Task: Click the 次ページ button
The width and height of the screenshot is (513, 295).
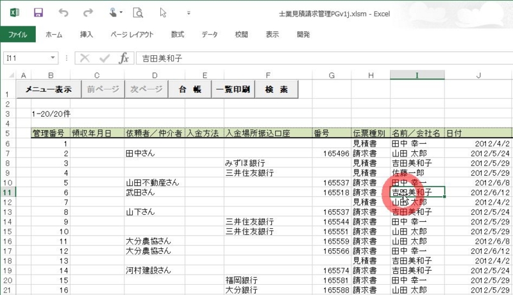Action: pos(146,89)
